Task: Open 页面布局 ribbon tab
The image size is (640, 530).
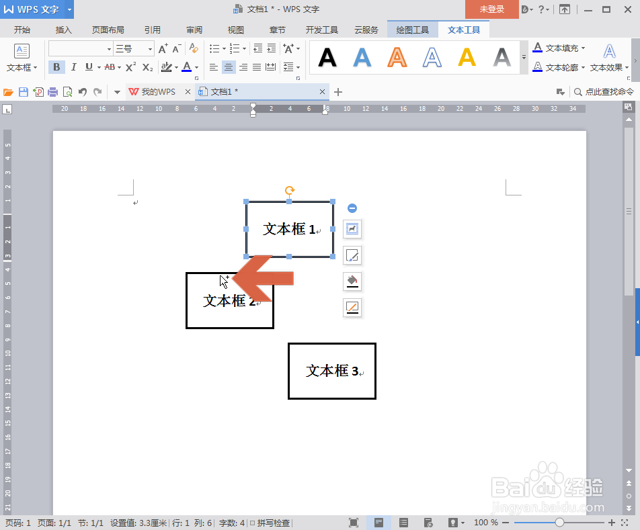Action: point(108,30)
